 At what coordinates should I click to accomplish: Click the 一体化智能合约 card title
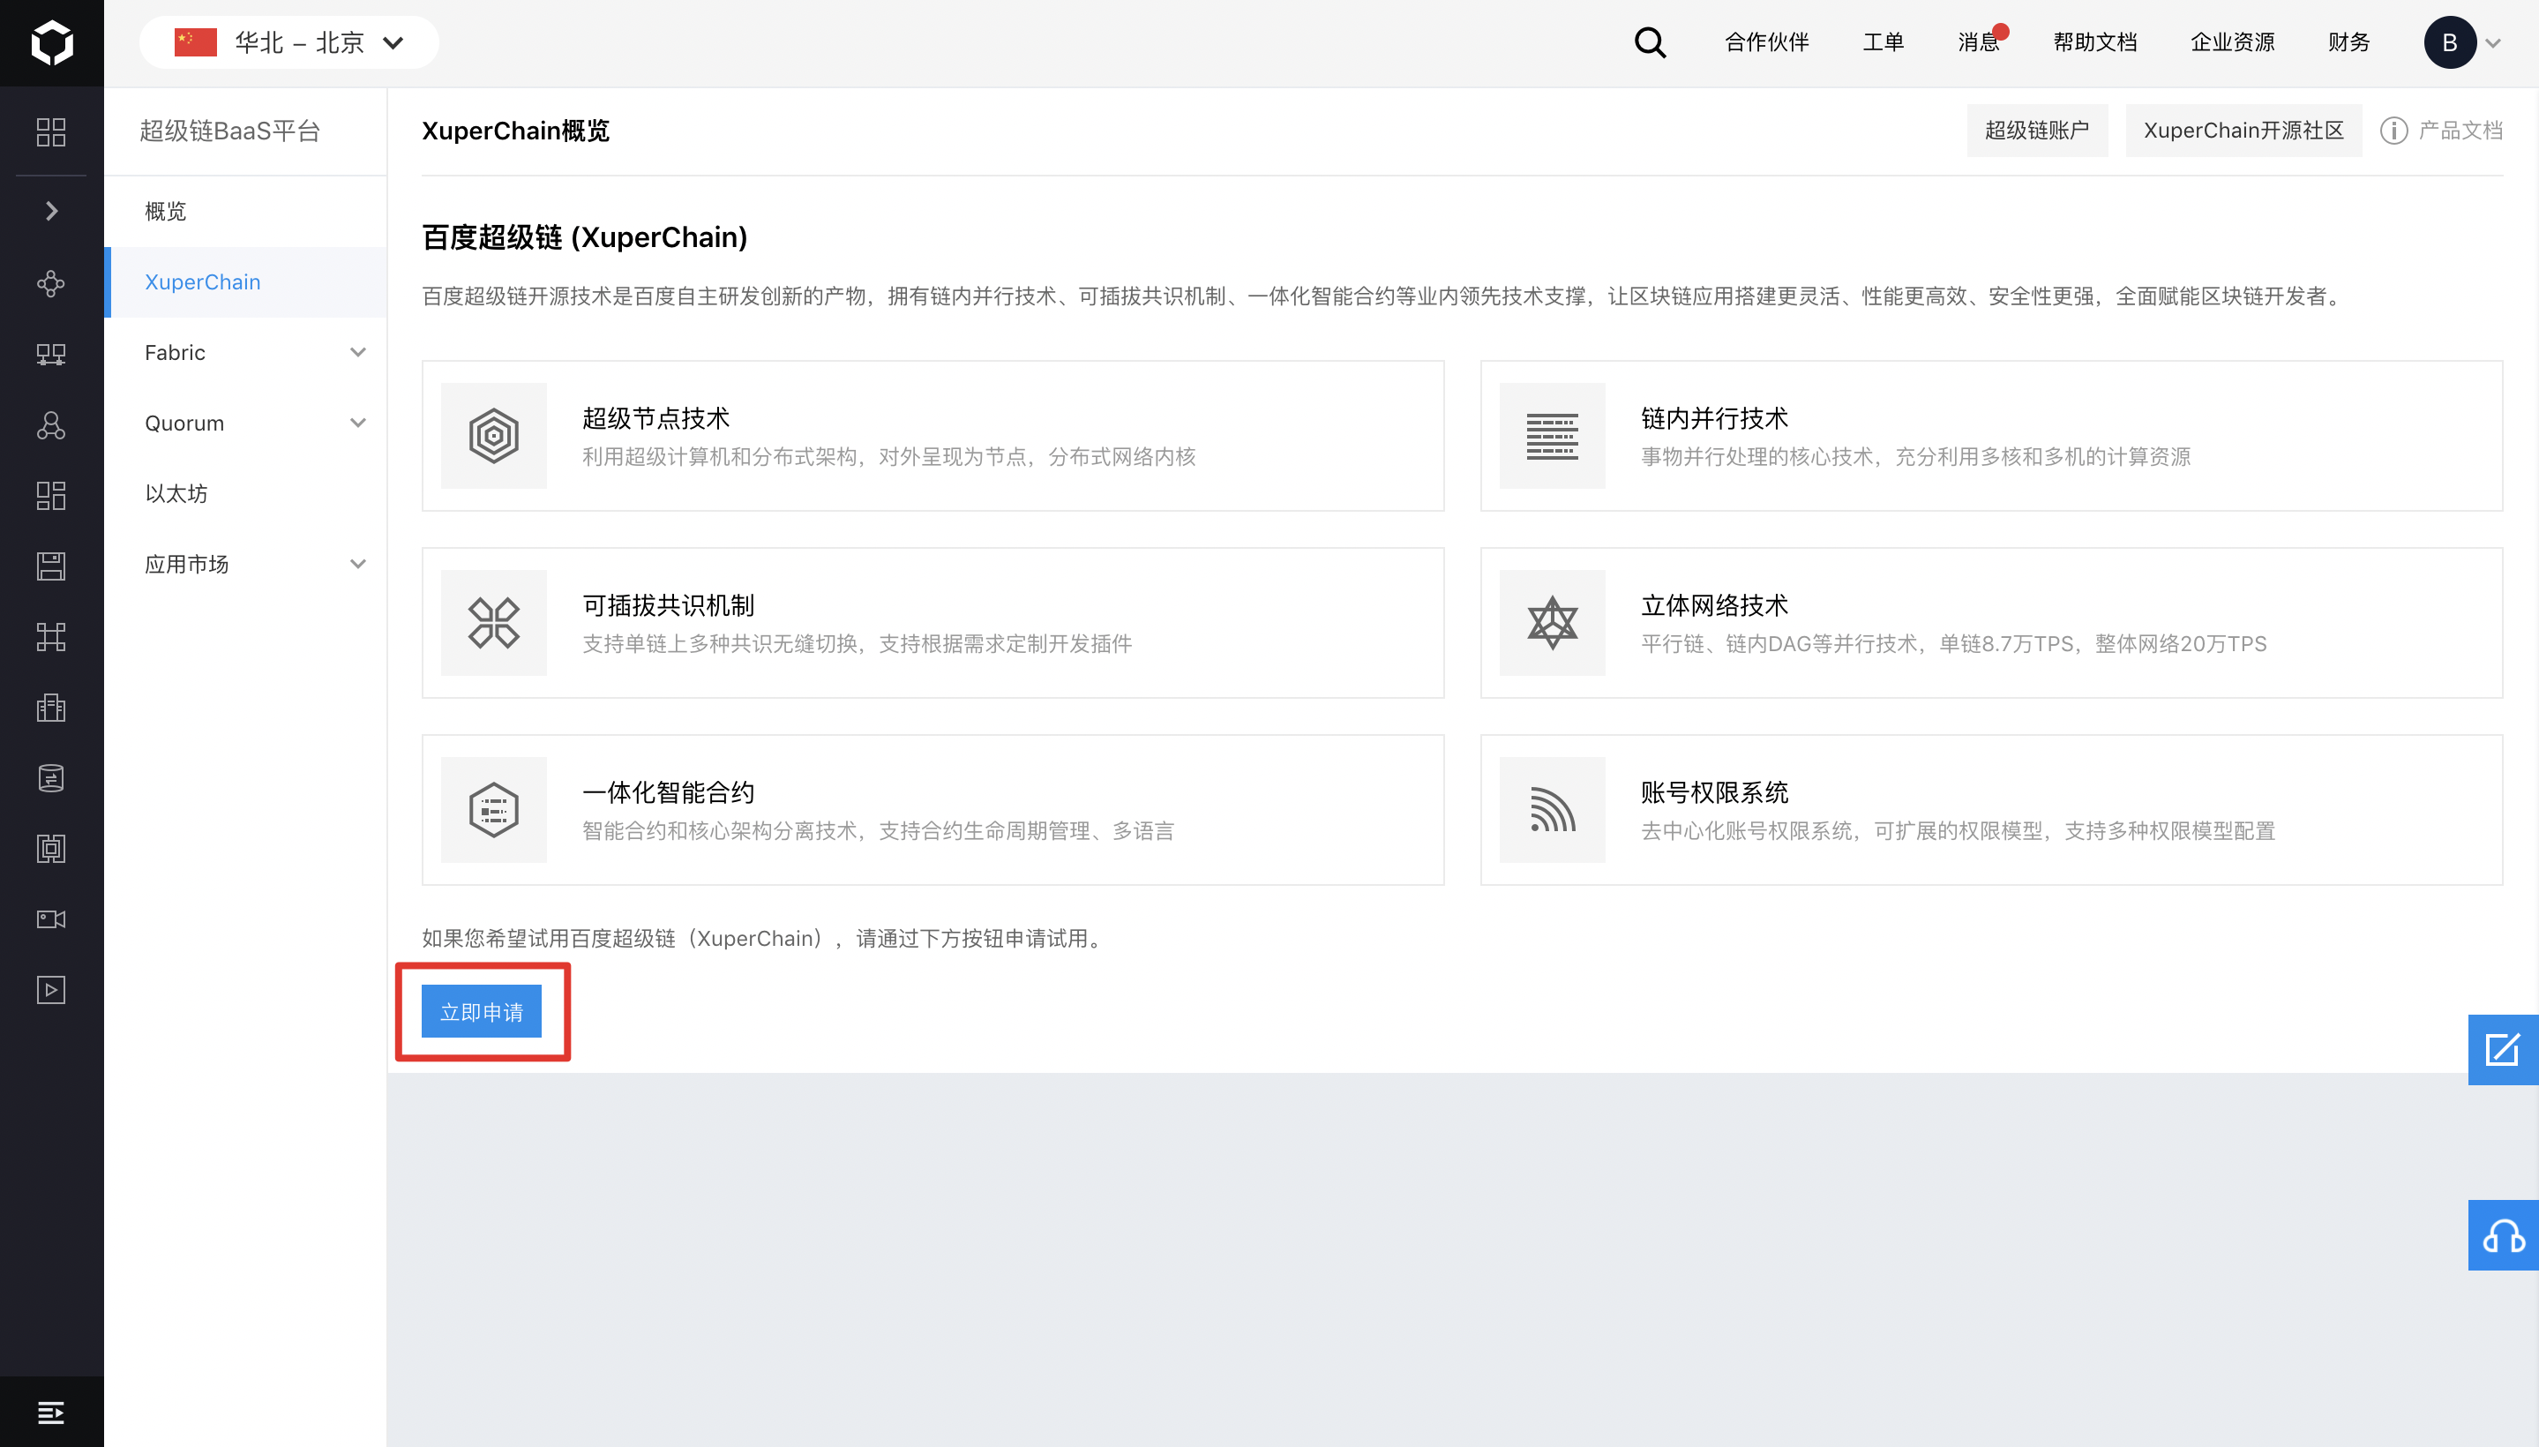pos(668,792)
